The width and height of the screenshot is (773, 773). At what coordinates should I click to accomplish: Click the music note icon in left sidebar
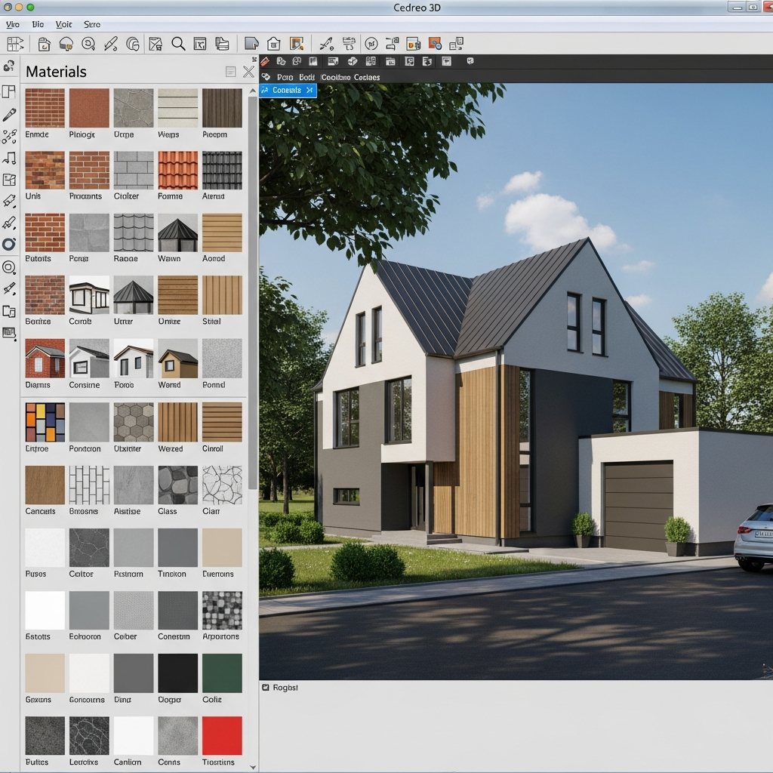tap(9, 158)
